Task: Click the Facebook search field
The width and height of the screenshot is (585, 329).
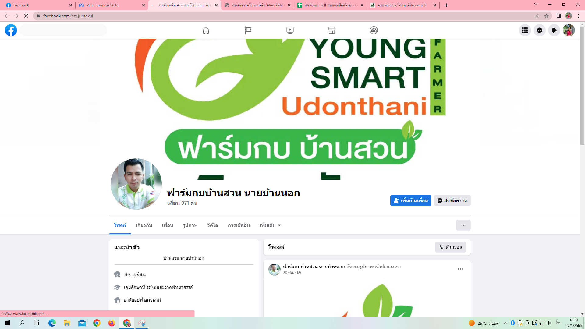Action: (63, 30)
